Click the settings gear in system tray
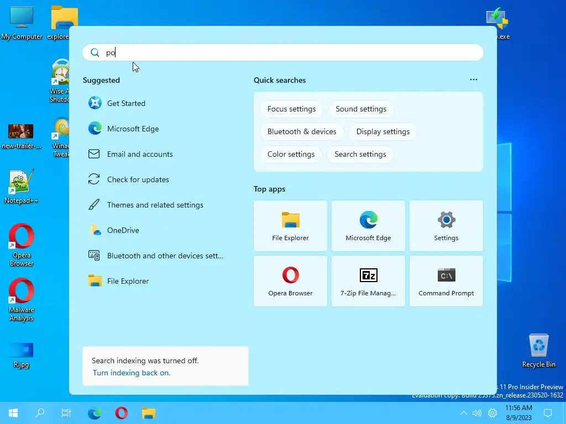This screenshot has width=566, height=424. (x=492, y=413)
